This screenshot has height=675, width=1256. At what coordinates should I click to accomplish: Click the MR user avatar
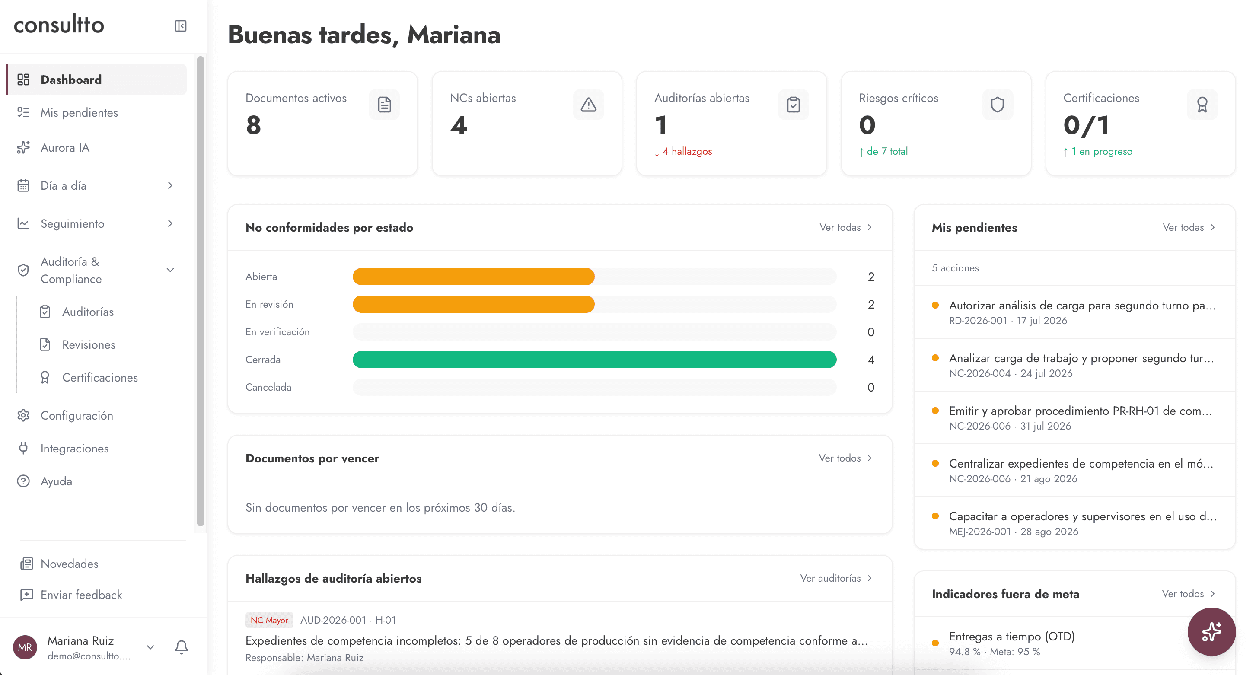[25, 647]
